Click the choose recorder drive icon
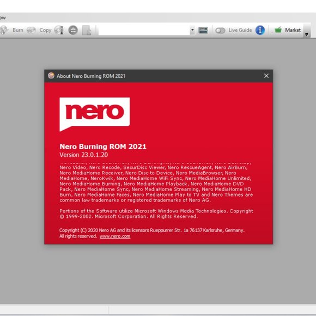The height and width of the screenshot is (316, 316). (203, 30)
